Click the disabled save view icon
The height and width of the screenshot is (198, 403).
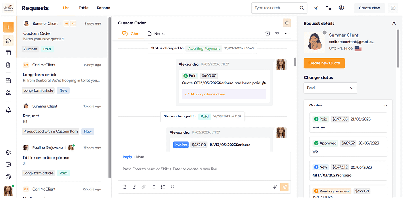tap(393, 8)
